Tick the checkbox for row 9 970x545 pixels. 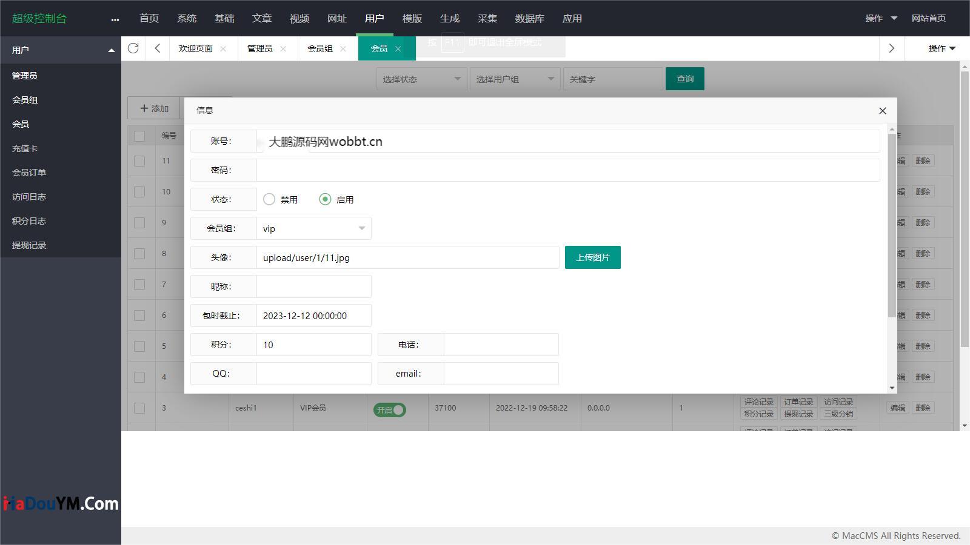(139, 223)
